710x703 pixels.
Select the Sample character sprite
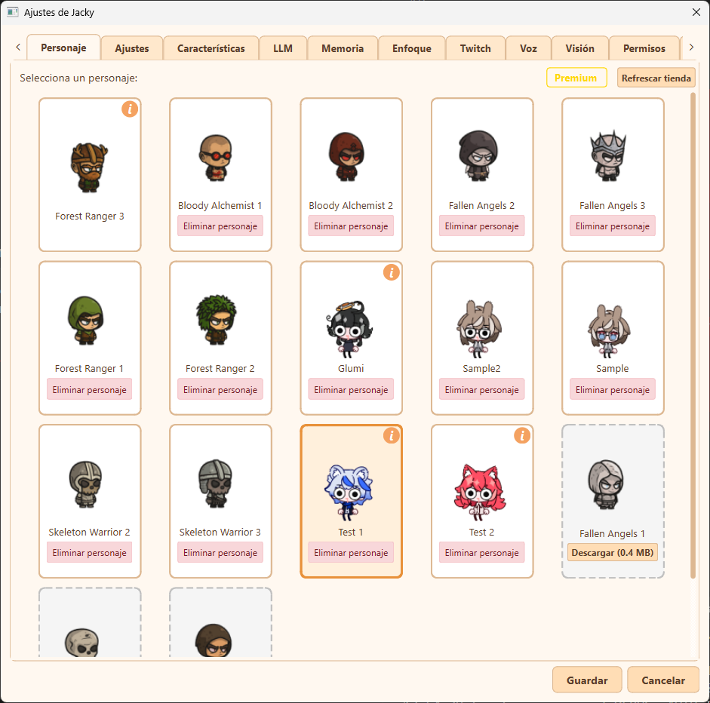click(610, 331)
